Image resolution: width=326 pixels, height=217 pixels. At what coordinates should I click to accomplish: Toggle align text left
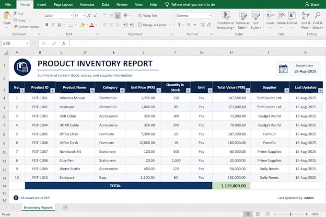[105, 25]
